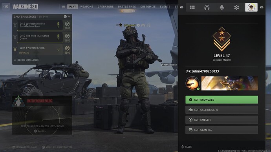
Task: Click the RB bumper icon after profile tab
Action: coord(262,7)
